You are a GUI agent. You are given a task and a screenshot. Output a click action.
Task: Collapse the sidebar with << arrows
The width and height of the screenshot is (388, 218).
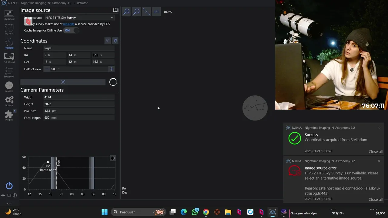point(9,203)
